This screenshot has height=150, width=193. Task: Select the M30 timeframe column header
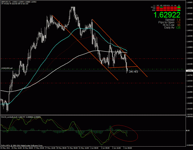click(168, 6)
